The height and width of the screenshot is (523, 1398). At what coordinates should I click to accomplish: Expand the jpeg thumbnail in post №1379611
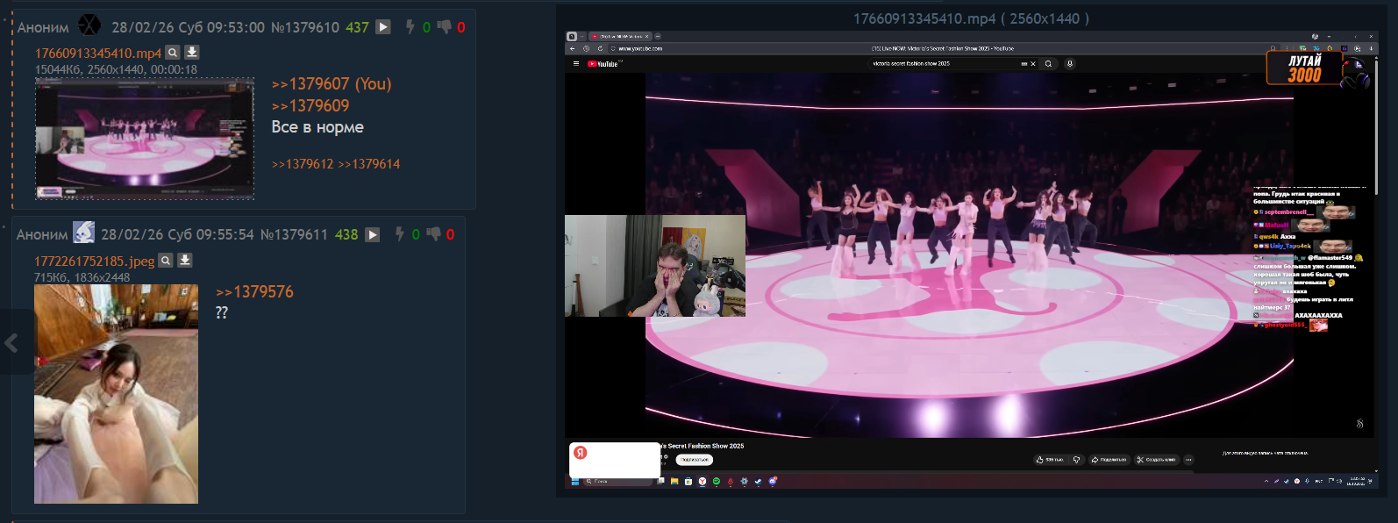pyautogui.click(x=116, y=394)
